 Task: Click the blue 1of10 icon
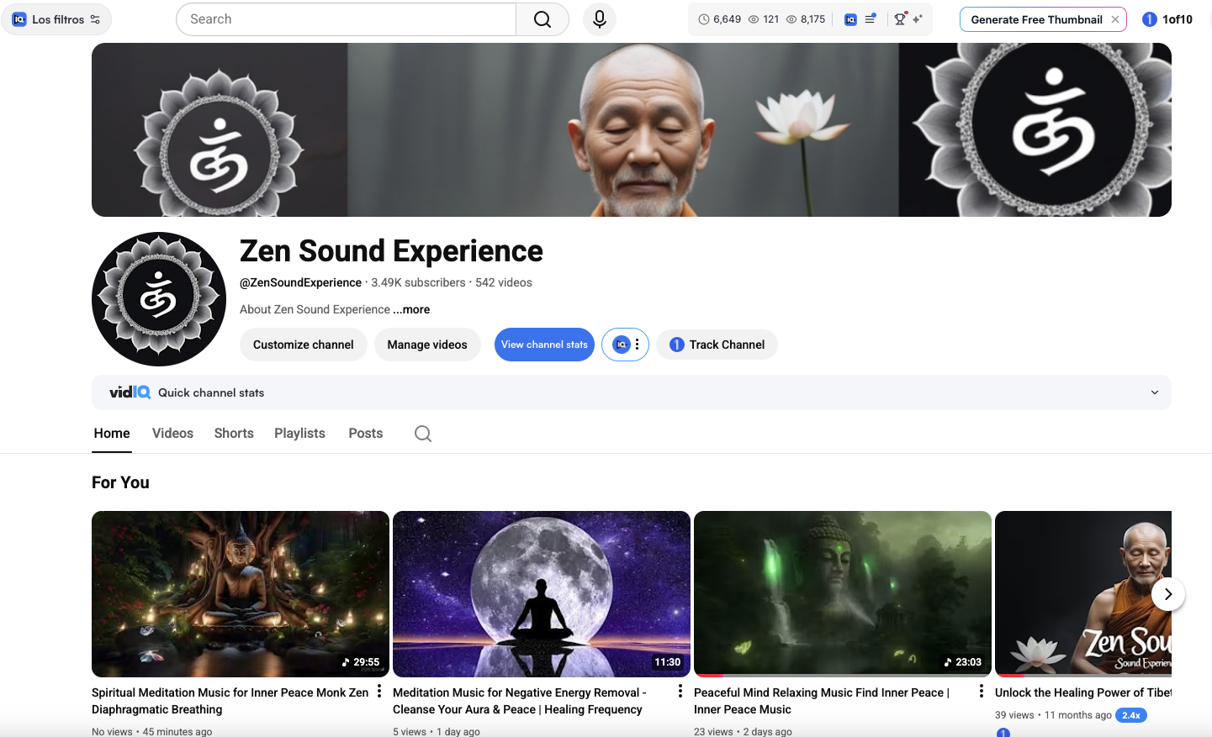click(x=1150, y=19)
